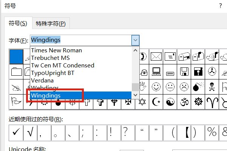The height and width of the screenshot is (151, 227).
Task: Click the Wingdings font input field
Action: (81, 40)
